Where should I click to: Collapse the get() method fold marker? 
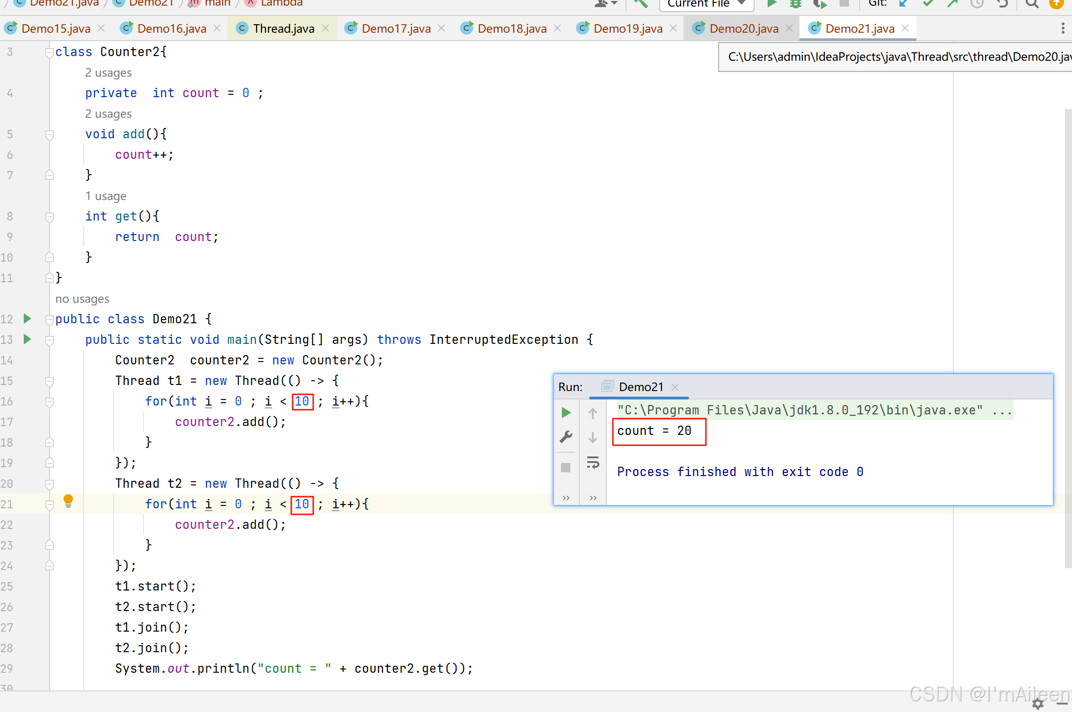point(49,217)
